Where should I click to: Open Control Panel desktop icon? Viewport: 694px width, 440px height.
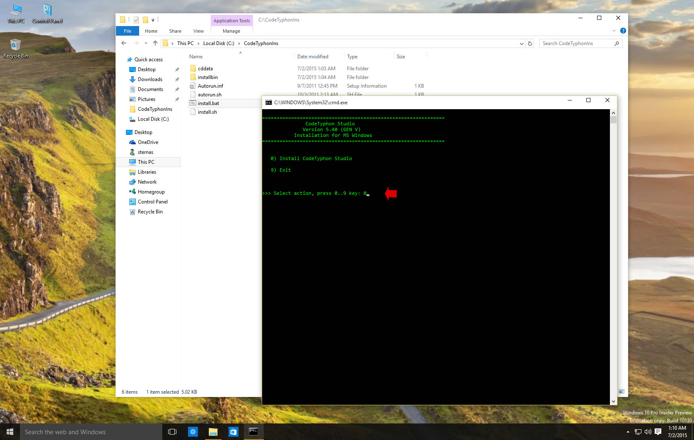[47, 13]
